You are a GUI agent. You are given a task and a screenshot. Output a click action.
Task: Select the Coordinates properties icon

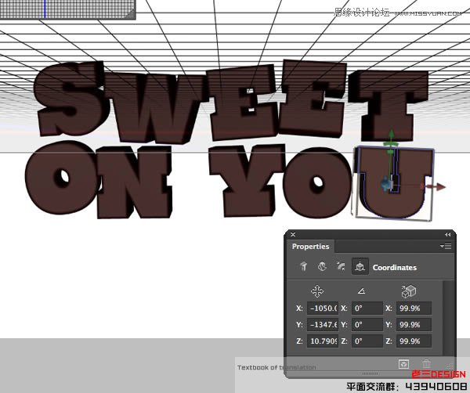coord(358,267)
